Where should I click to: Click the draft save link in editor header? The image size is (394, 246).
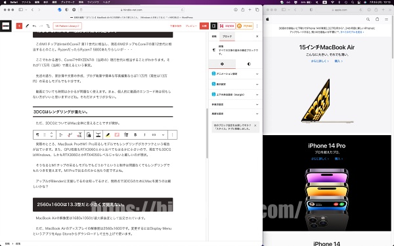click(x=175, y=26)
